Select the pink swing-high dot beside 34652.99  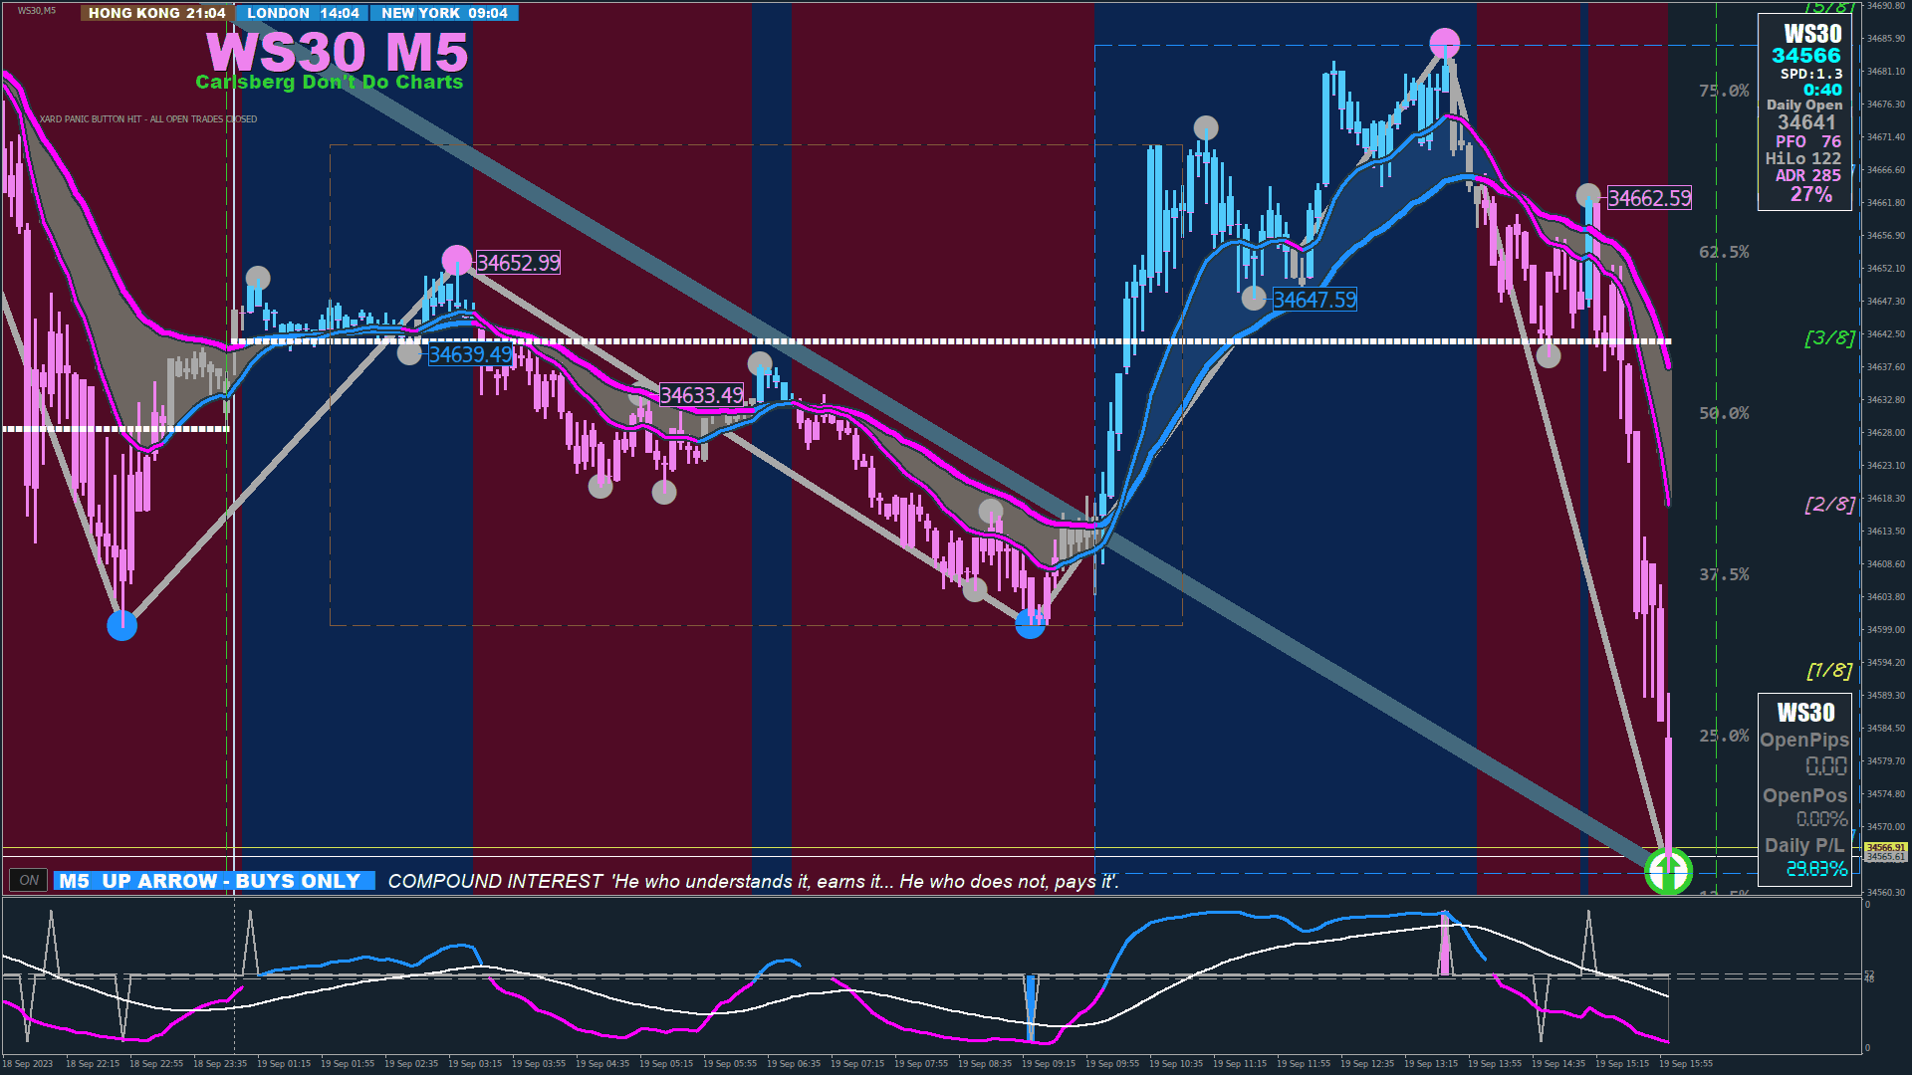pos(456,261)
